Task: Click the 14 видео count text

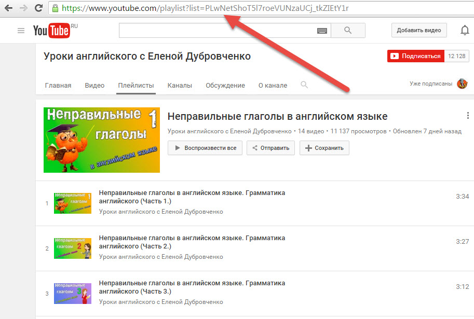Action: point(311,131)
